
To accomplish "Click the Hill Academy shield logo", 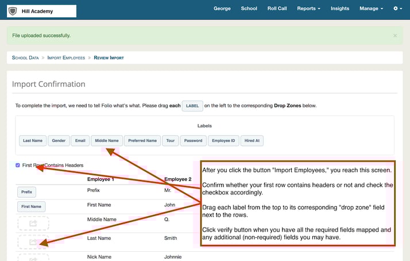I will [x=13, y=11].
